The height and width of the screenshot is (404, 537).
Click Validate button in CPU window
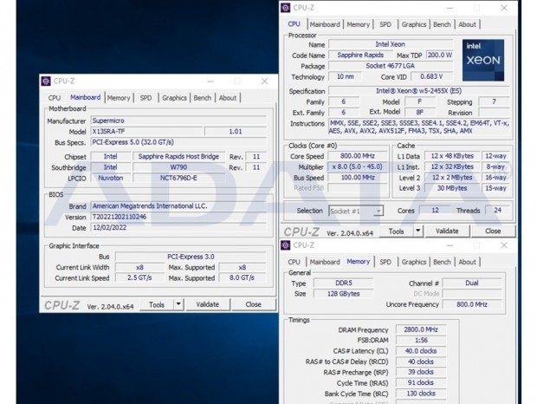tap(447, 231)
